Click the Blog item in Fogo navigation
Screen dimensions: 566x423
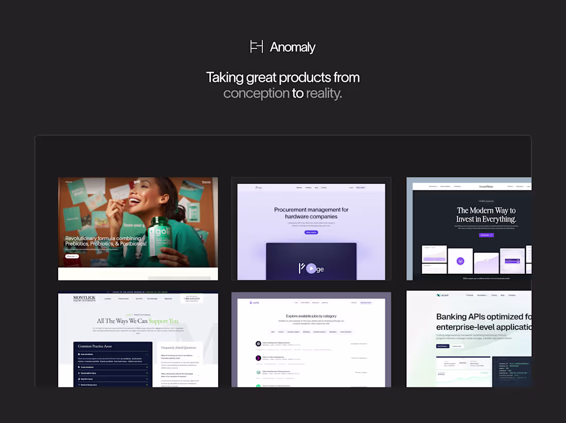pos(316,187)
